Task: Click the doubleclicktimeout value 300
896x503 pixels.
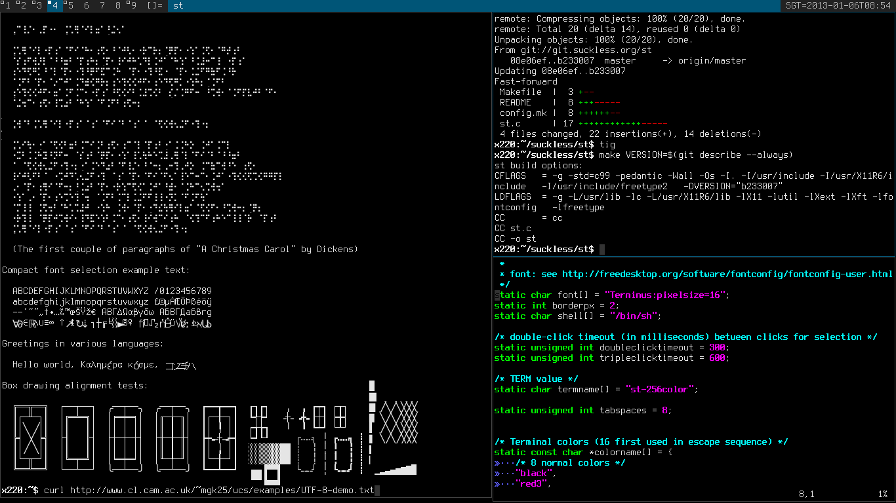Action: click(716, 348)
